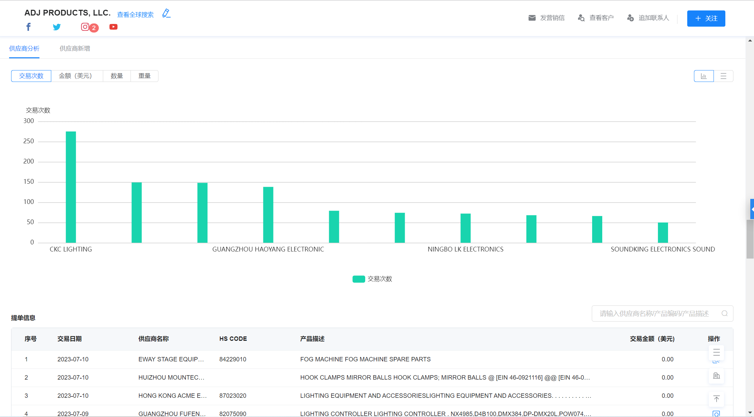Click the 产品描述 column header
The image size is (754, 417).
[312, 339]
